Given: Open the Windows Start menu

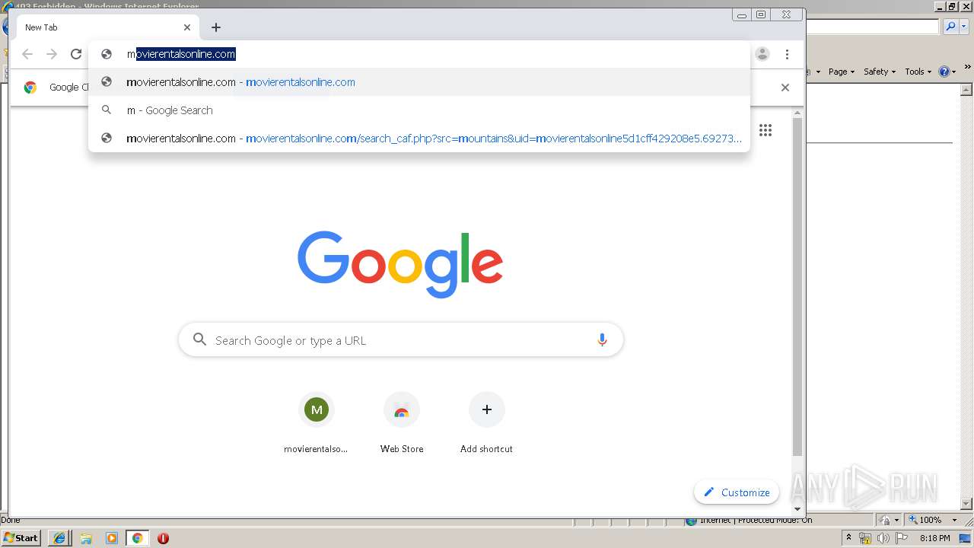Looking at the screenshot, I should 21,537.
